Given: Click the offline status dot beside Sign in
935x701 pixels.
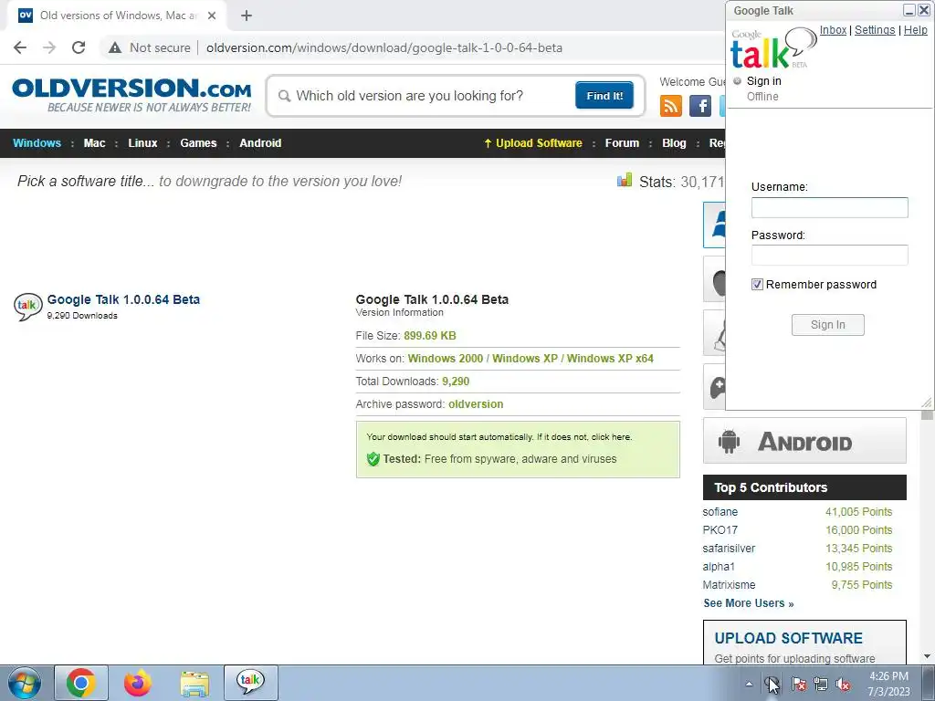Looking at the screenshot, I should [738, 81].
